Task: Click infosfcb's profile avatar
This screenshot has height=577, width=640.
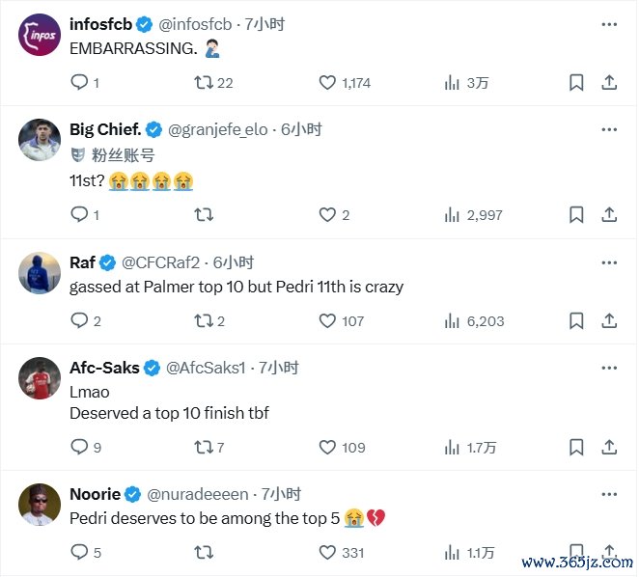Action: click(x=40, y=37)
